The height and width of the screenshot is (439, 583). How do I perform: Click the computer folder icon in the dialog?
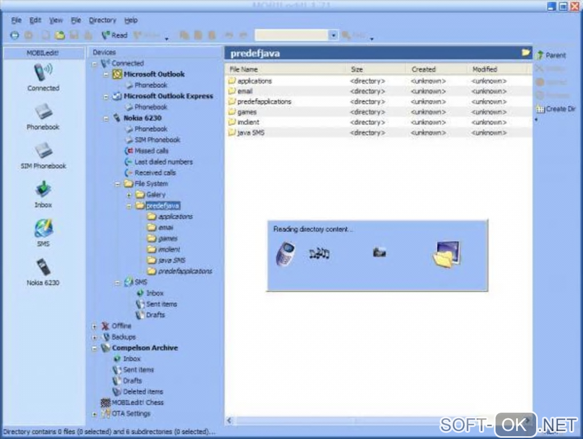tap(447, 254)
